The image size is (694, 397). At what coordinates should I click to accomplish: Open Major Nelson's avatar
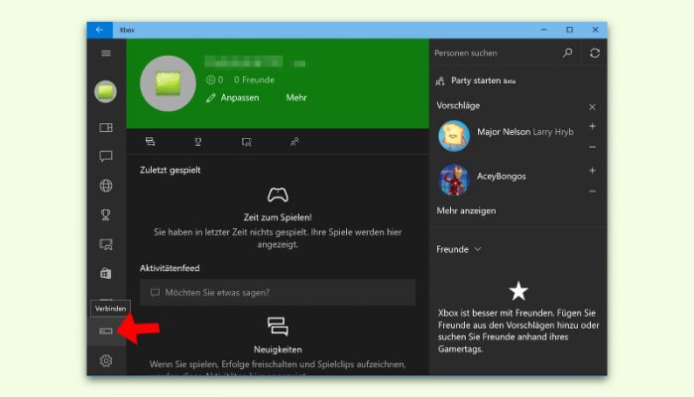pos(454,136)
